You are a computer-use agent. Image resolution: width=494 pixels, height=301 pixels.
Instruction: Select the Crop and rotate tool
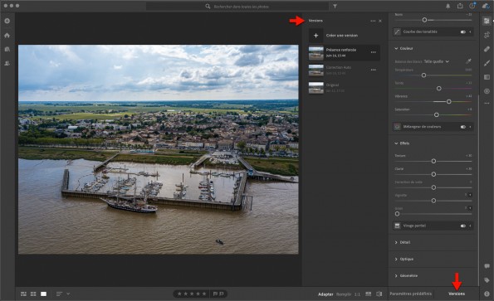click(x=487, y=35)
